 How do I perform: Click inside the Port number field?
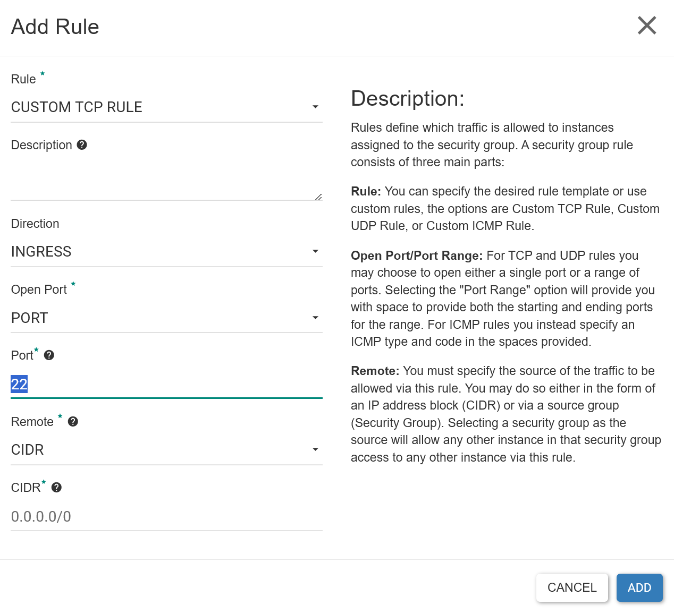(x=166, y=385)
